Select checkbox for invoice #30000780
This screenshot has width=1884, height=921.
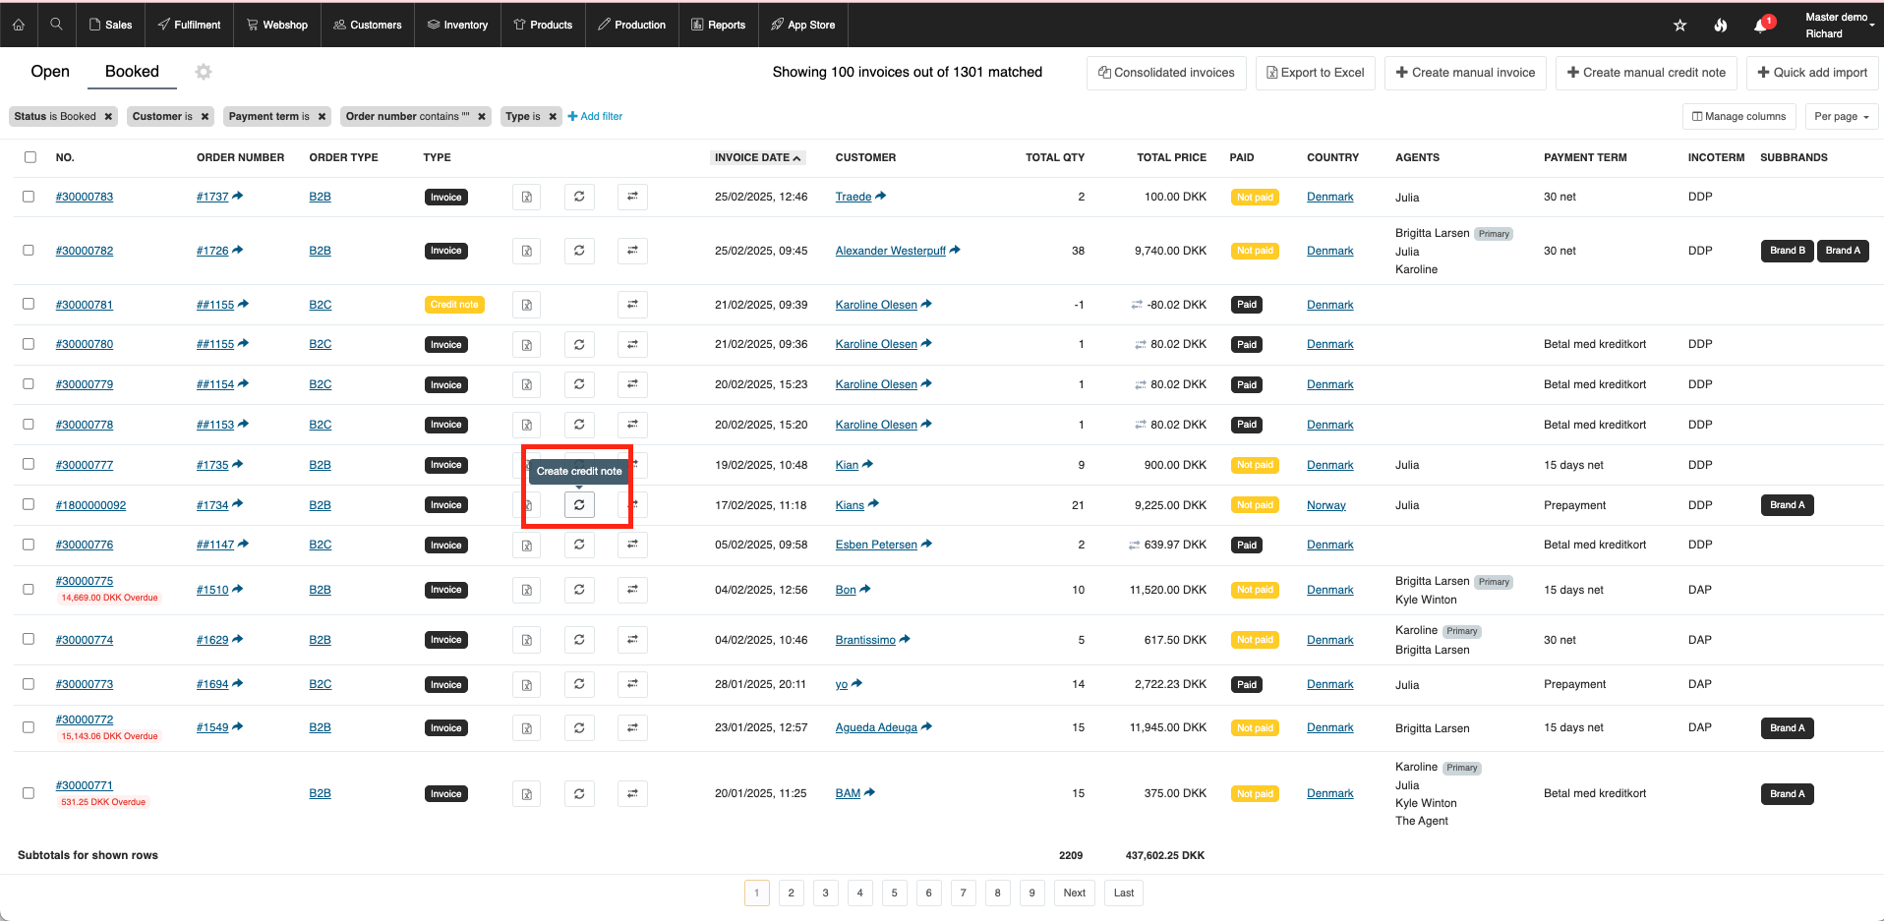click(29, 344)
